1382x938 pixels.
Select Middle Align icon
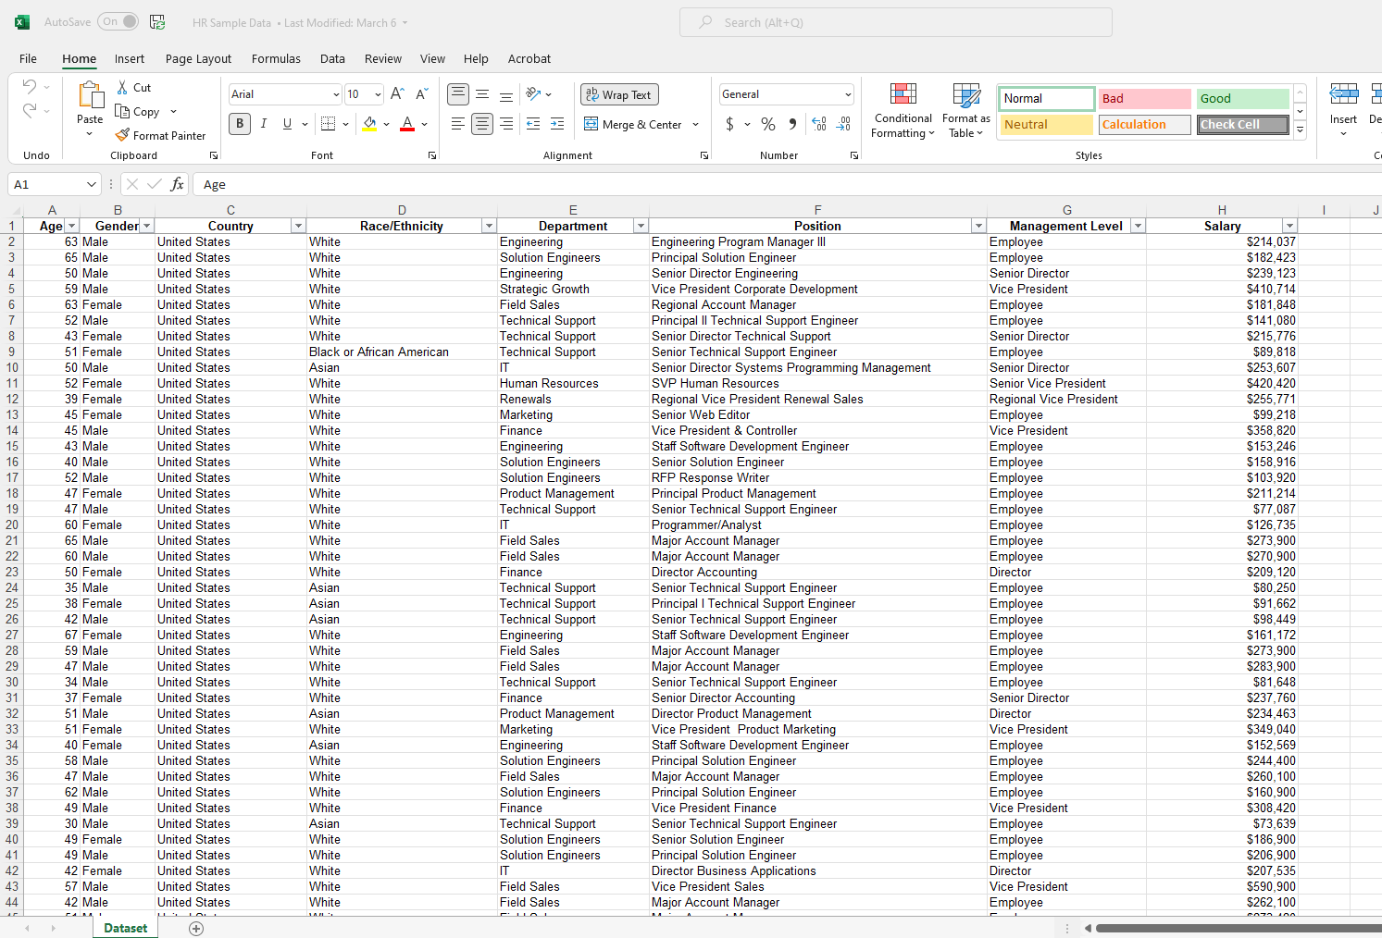click(x=482, y=93)
